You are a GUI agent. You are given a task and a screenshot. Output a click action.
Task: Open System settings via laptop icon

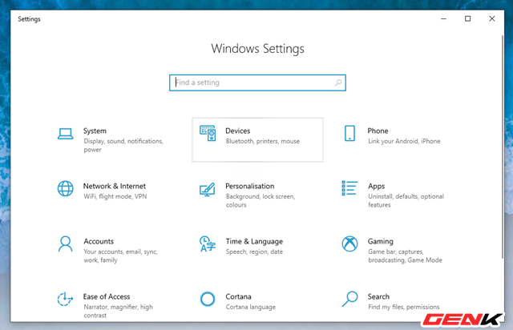66,134
